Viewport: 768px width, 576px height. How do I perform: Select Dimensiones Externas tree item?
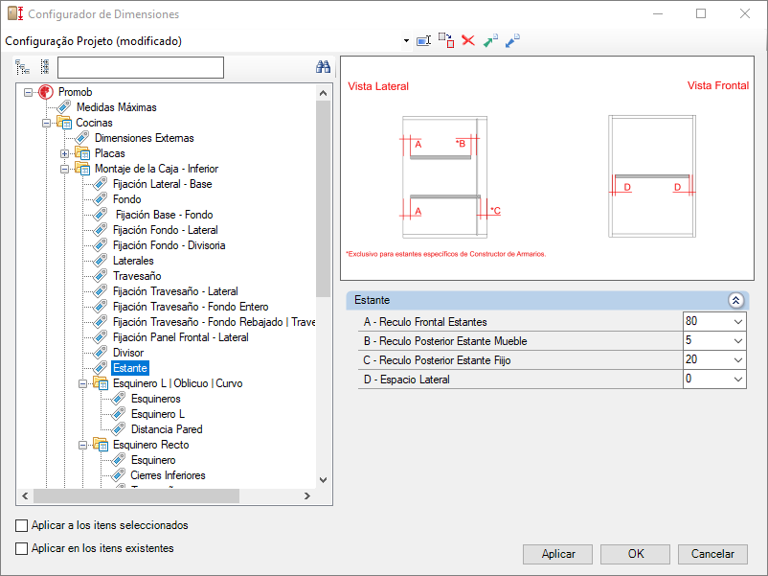point(144,138)
